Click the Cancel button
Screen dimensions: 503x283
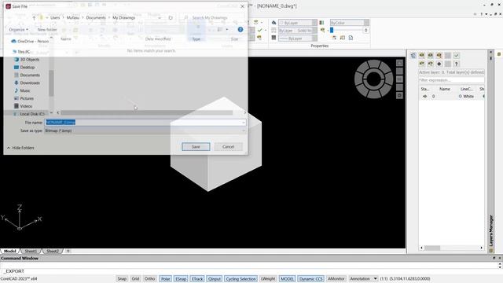(x=229, y=147)
